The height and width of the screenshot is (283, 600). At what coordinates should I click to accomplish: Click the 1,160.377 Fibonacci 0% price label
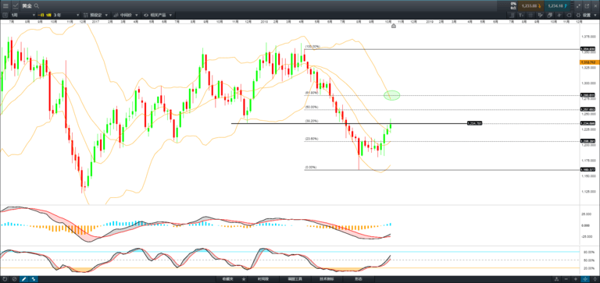(587, 170)
